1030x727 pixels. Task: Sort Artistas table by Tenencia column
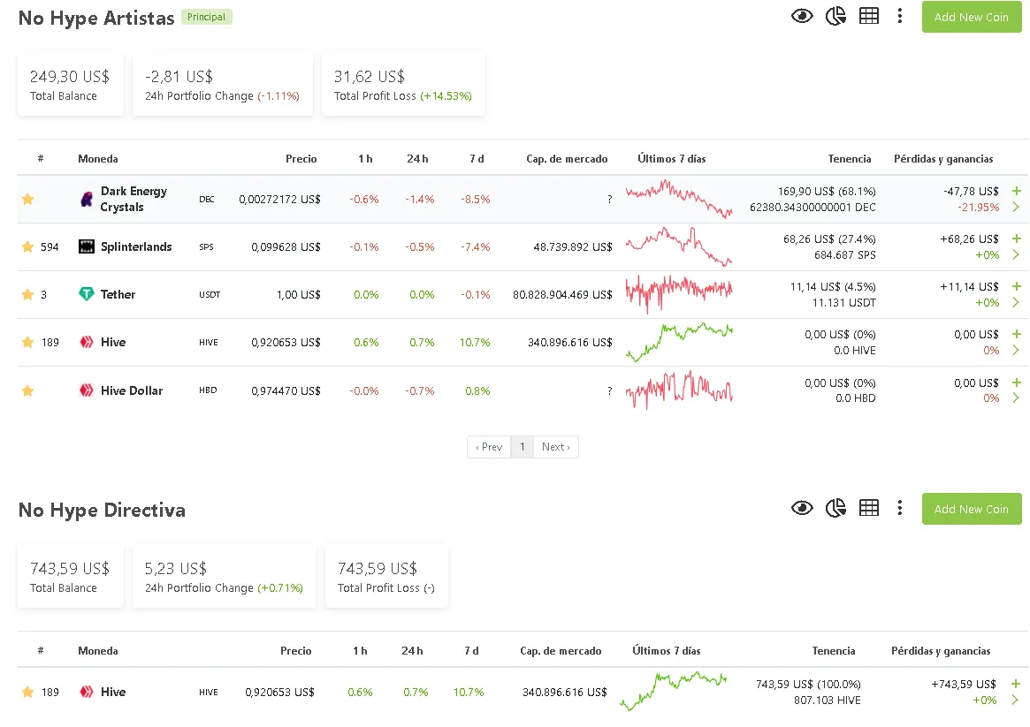coord(850,159)
